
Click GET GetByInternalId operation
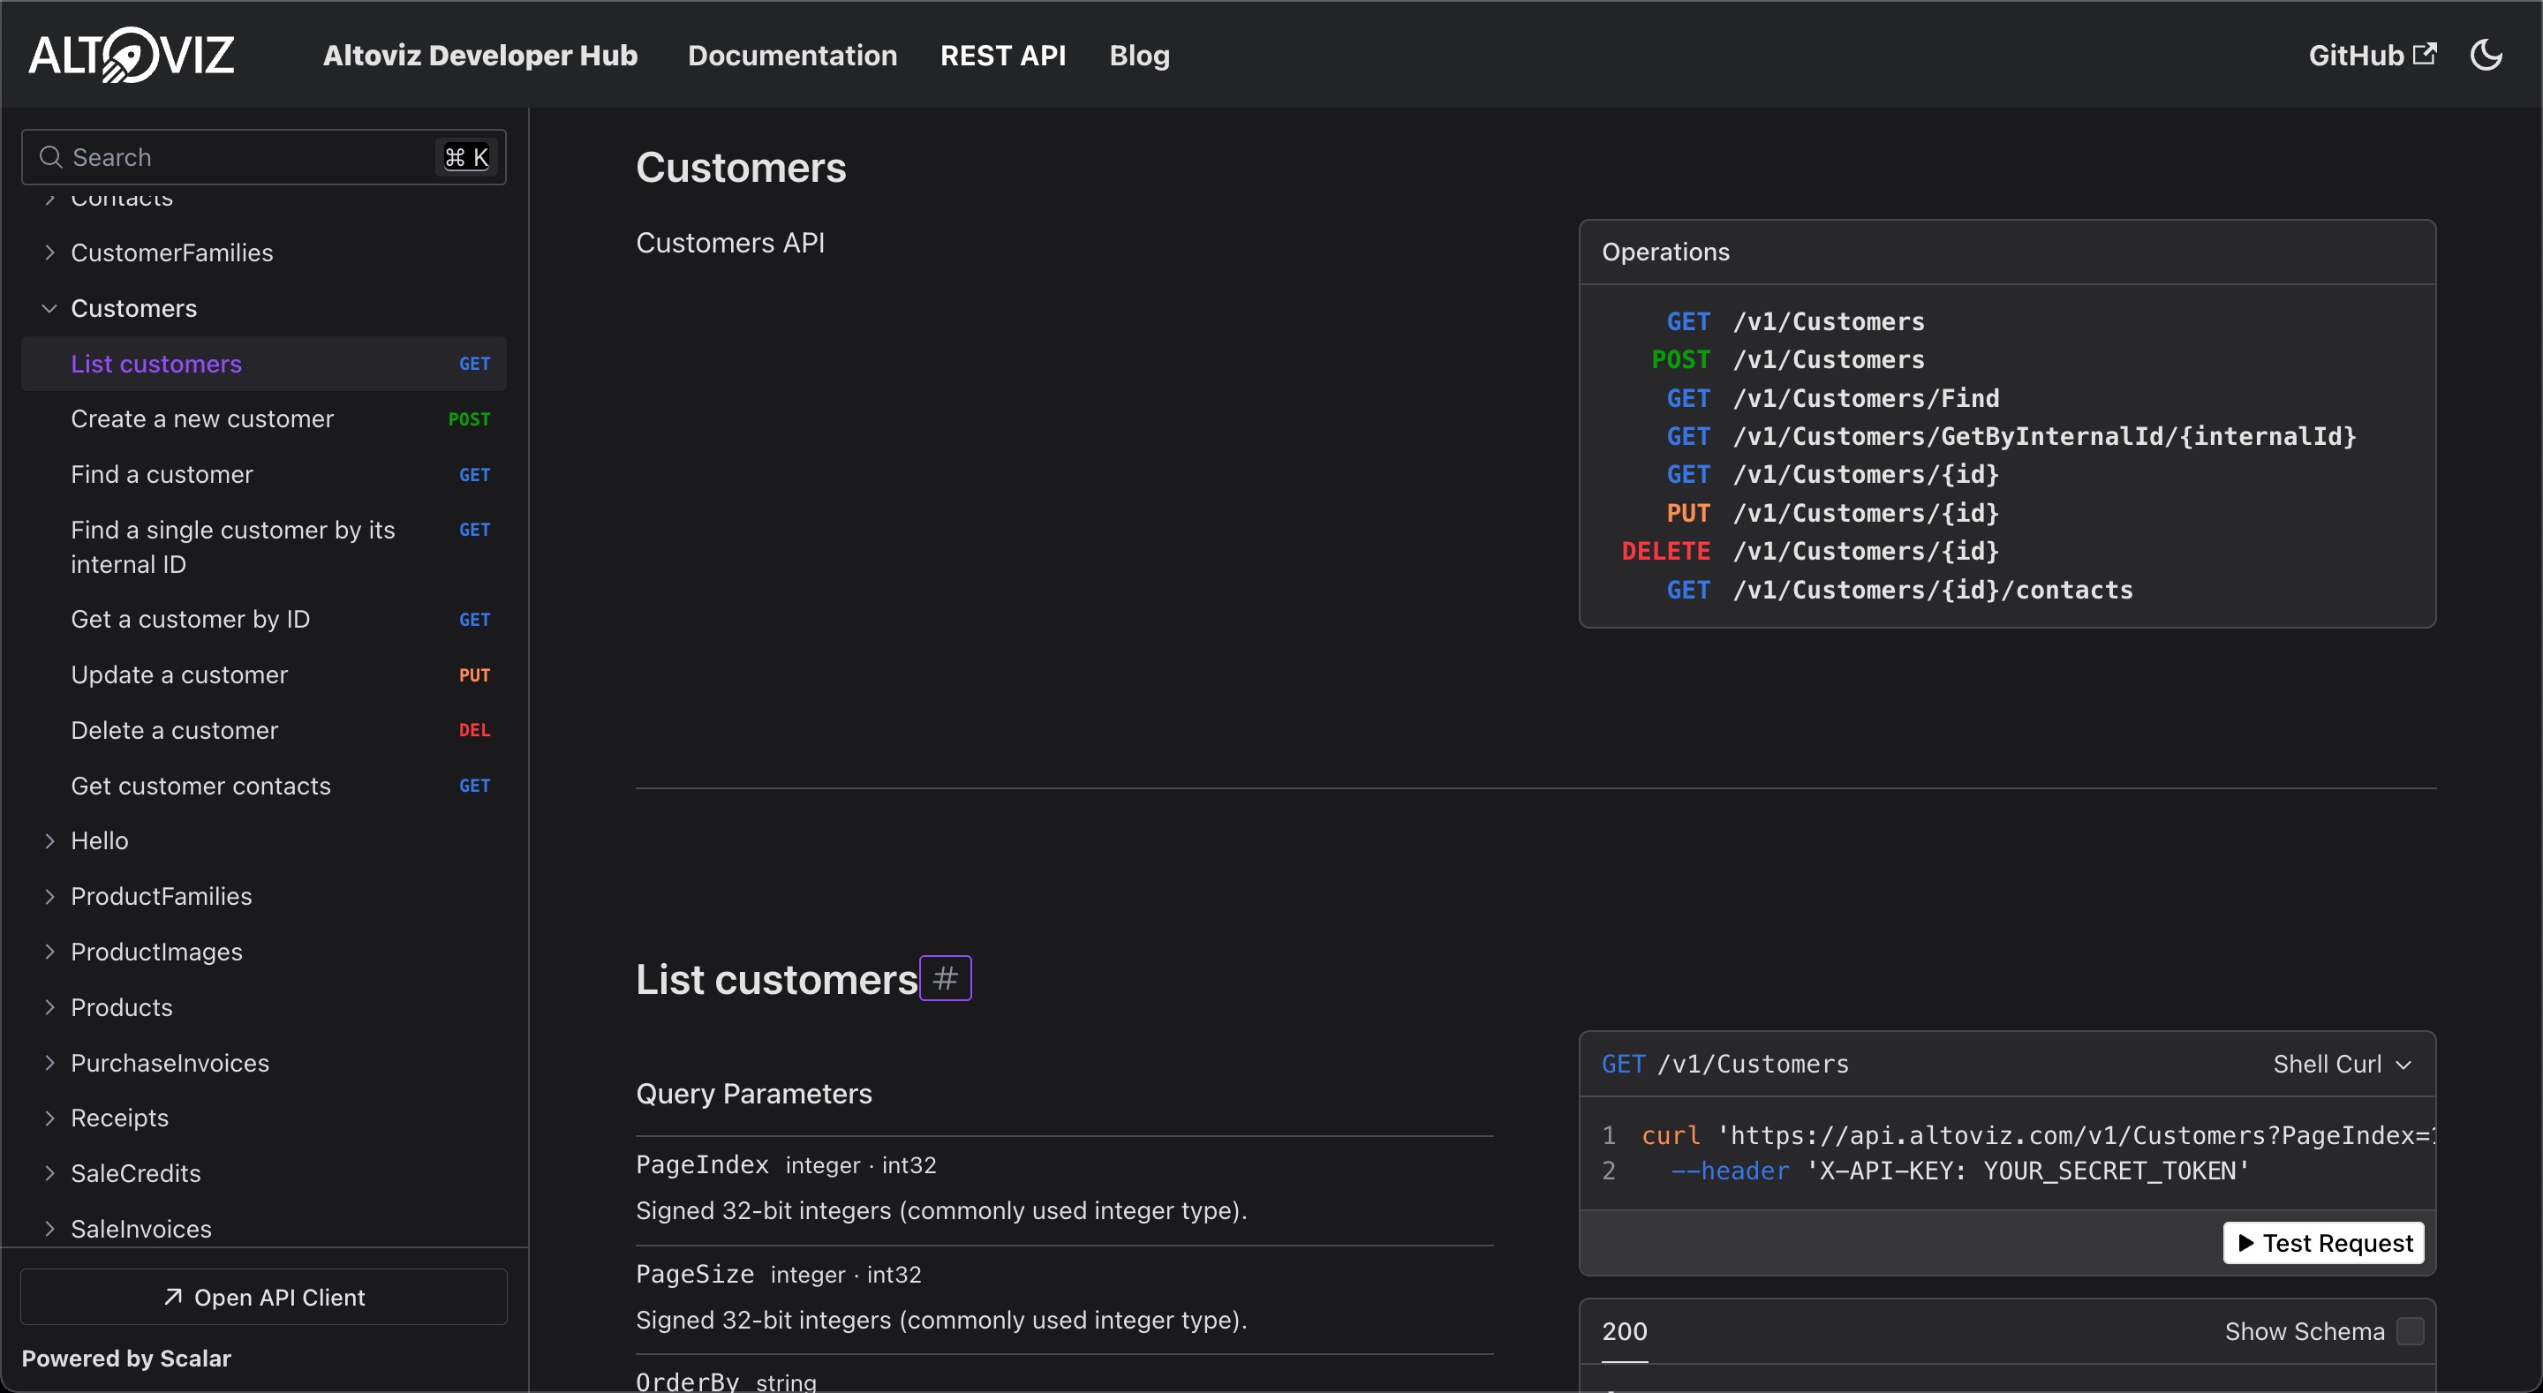pos(2011,436)
